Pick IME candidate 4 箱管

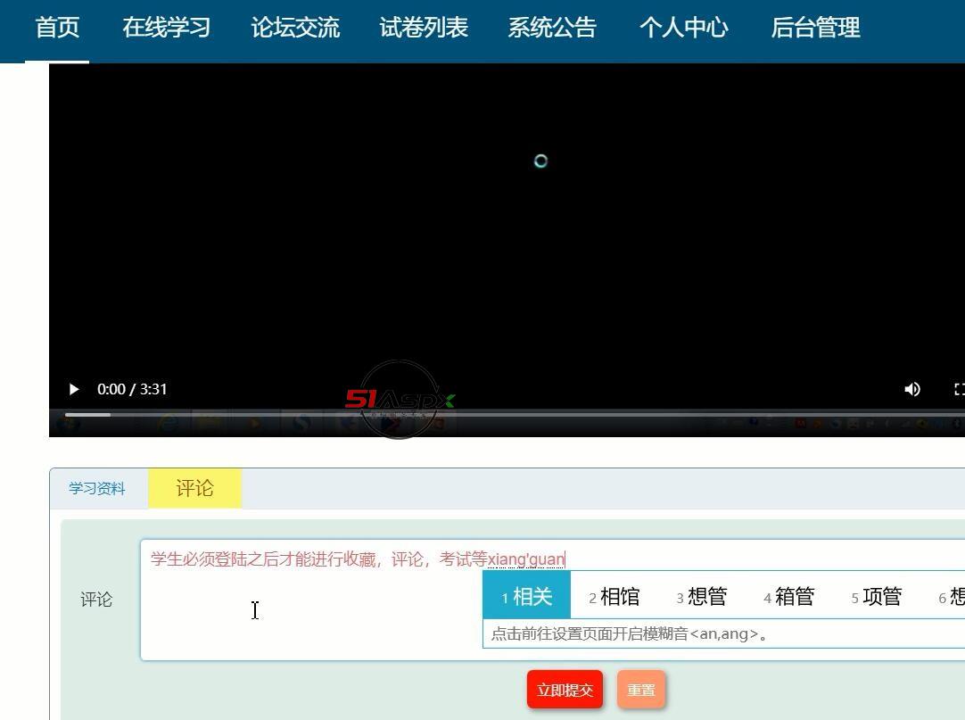[789, 596]
